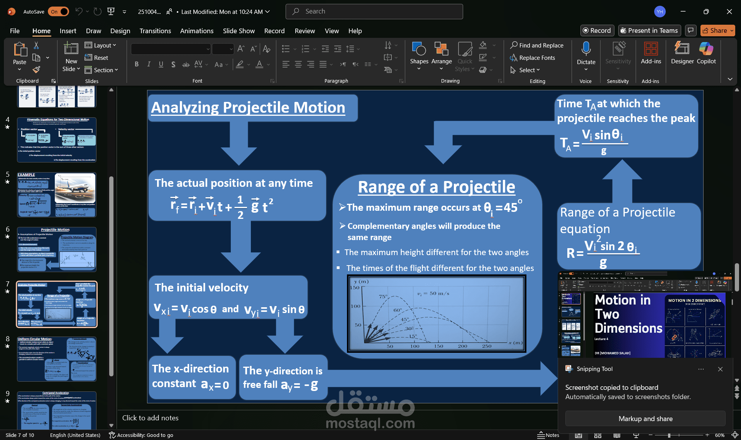Open the Transitions tab
The height and width of the screenshot is (440, 741).
(155, 31)
